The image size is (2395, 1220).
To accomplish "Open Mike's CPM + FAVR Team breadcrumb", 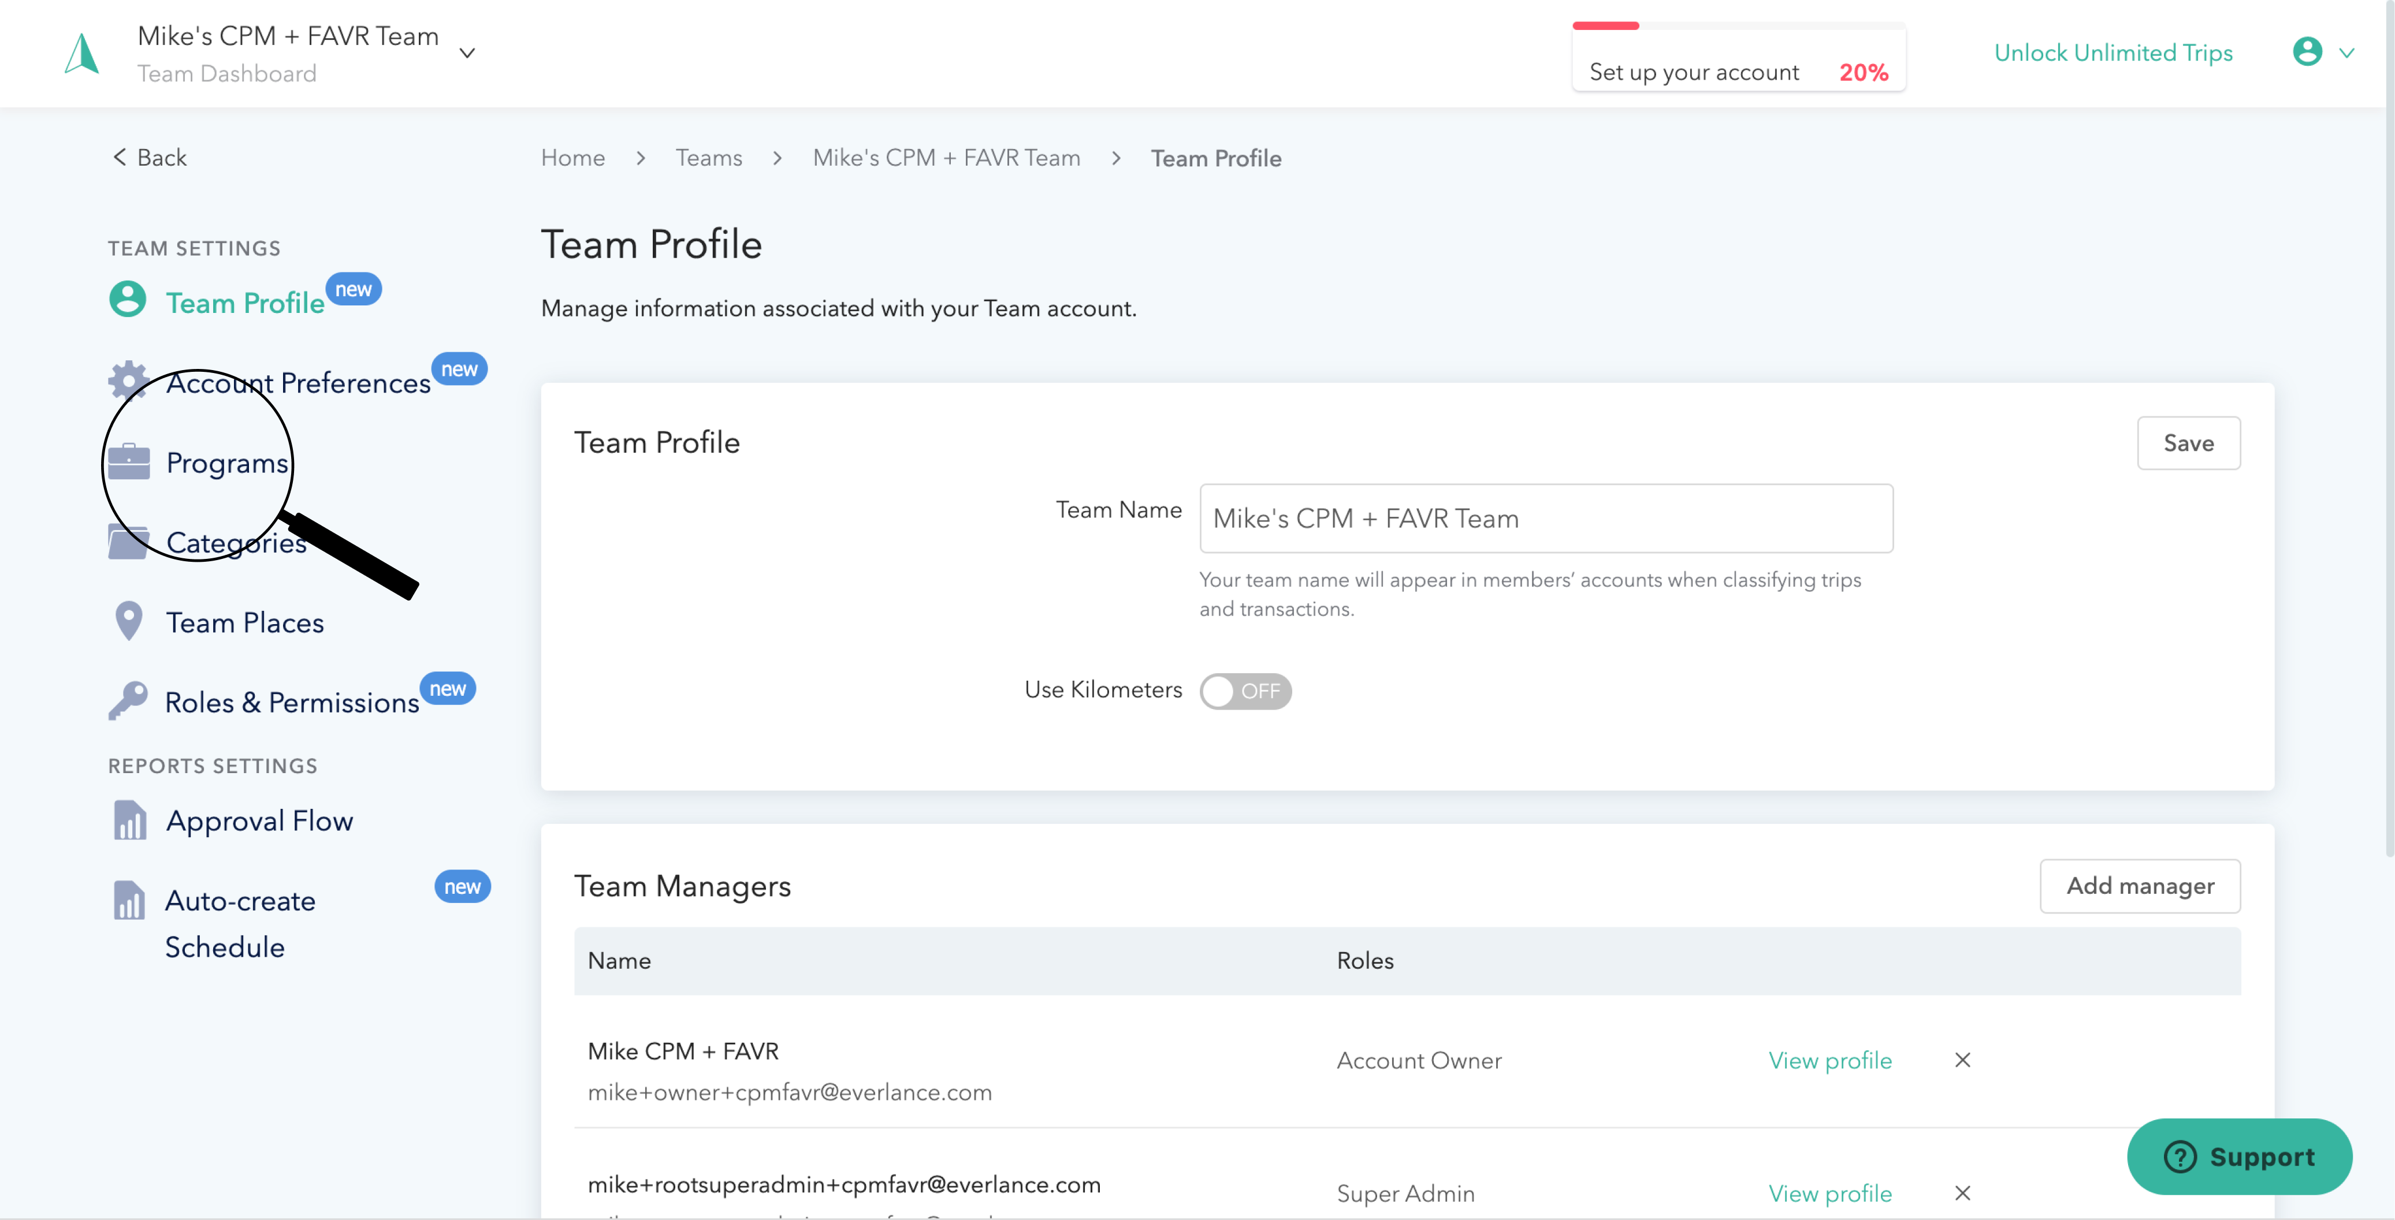I will coord(946,158).
